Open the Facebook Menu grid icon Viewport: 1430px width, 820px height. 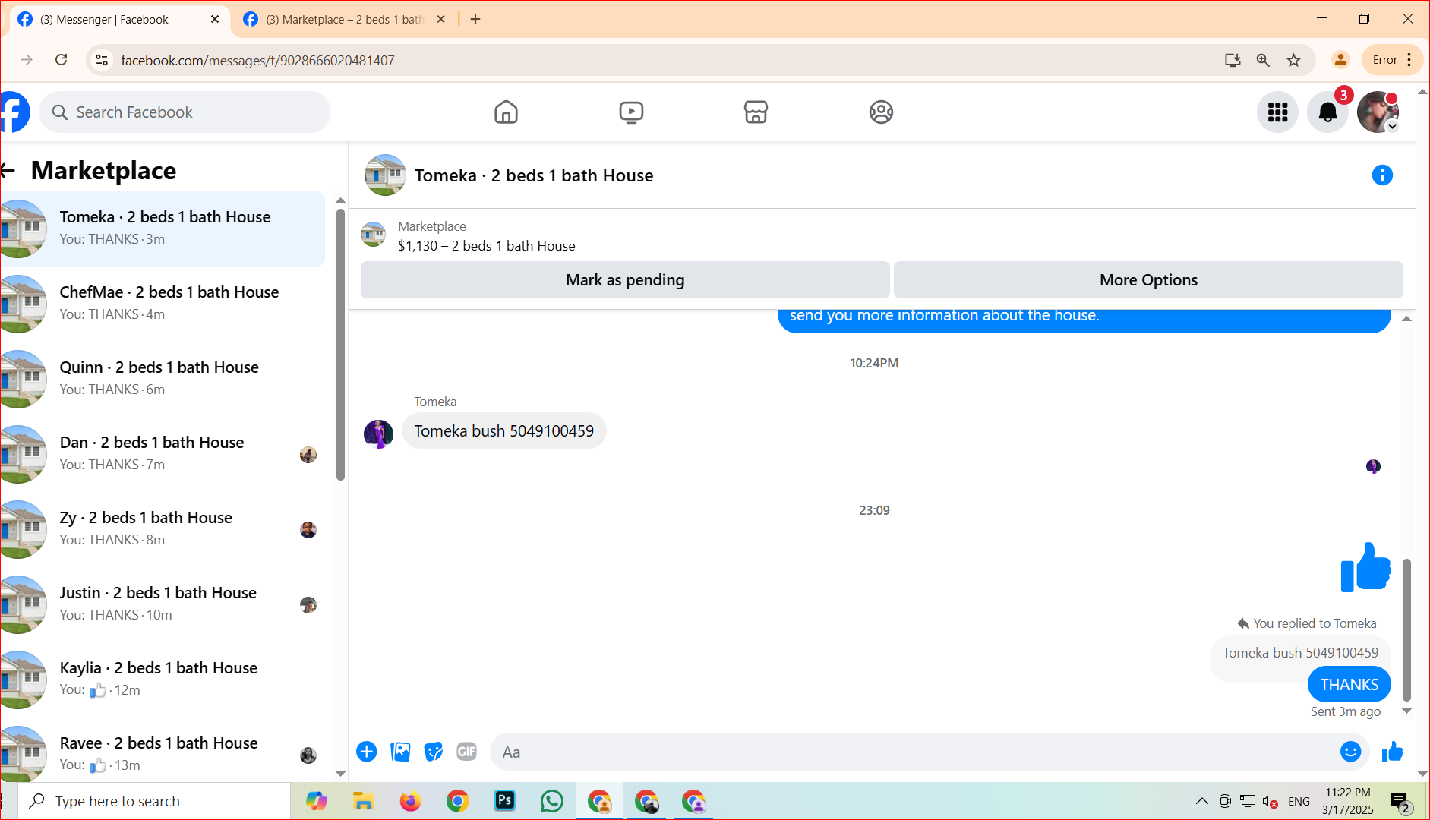[1278, 112]
